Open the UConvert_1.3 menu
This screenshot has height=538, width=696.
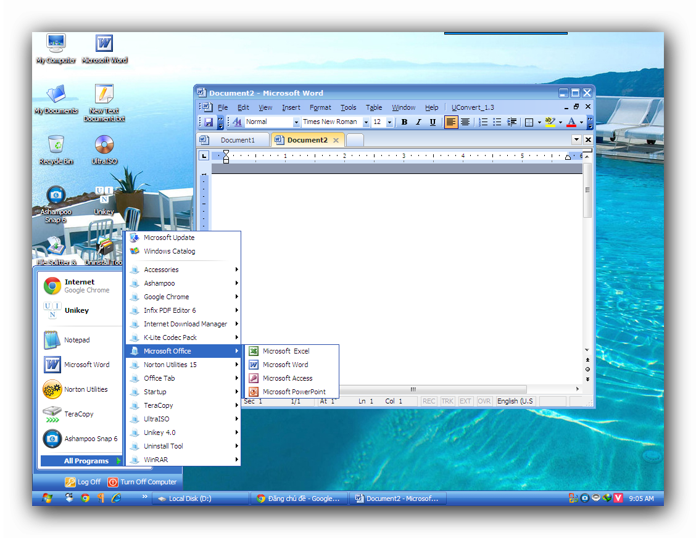473,107
